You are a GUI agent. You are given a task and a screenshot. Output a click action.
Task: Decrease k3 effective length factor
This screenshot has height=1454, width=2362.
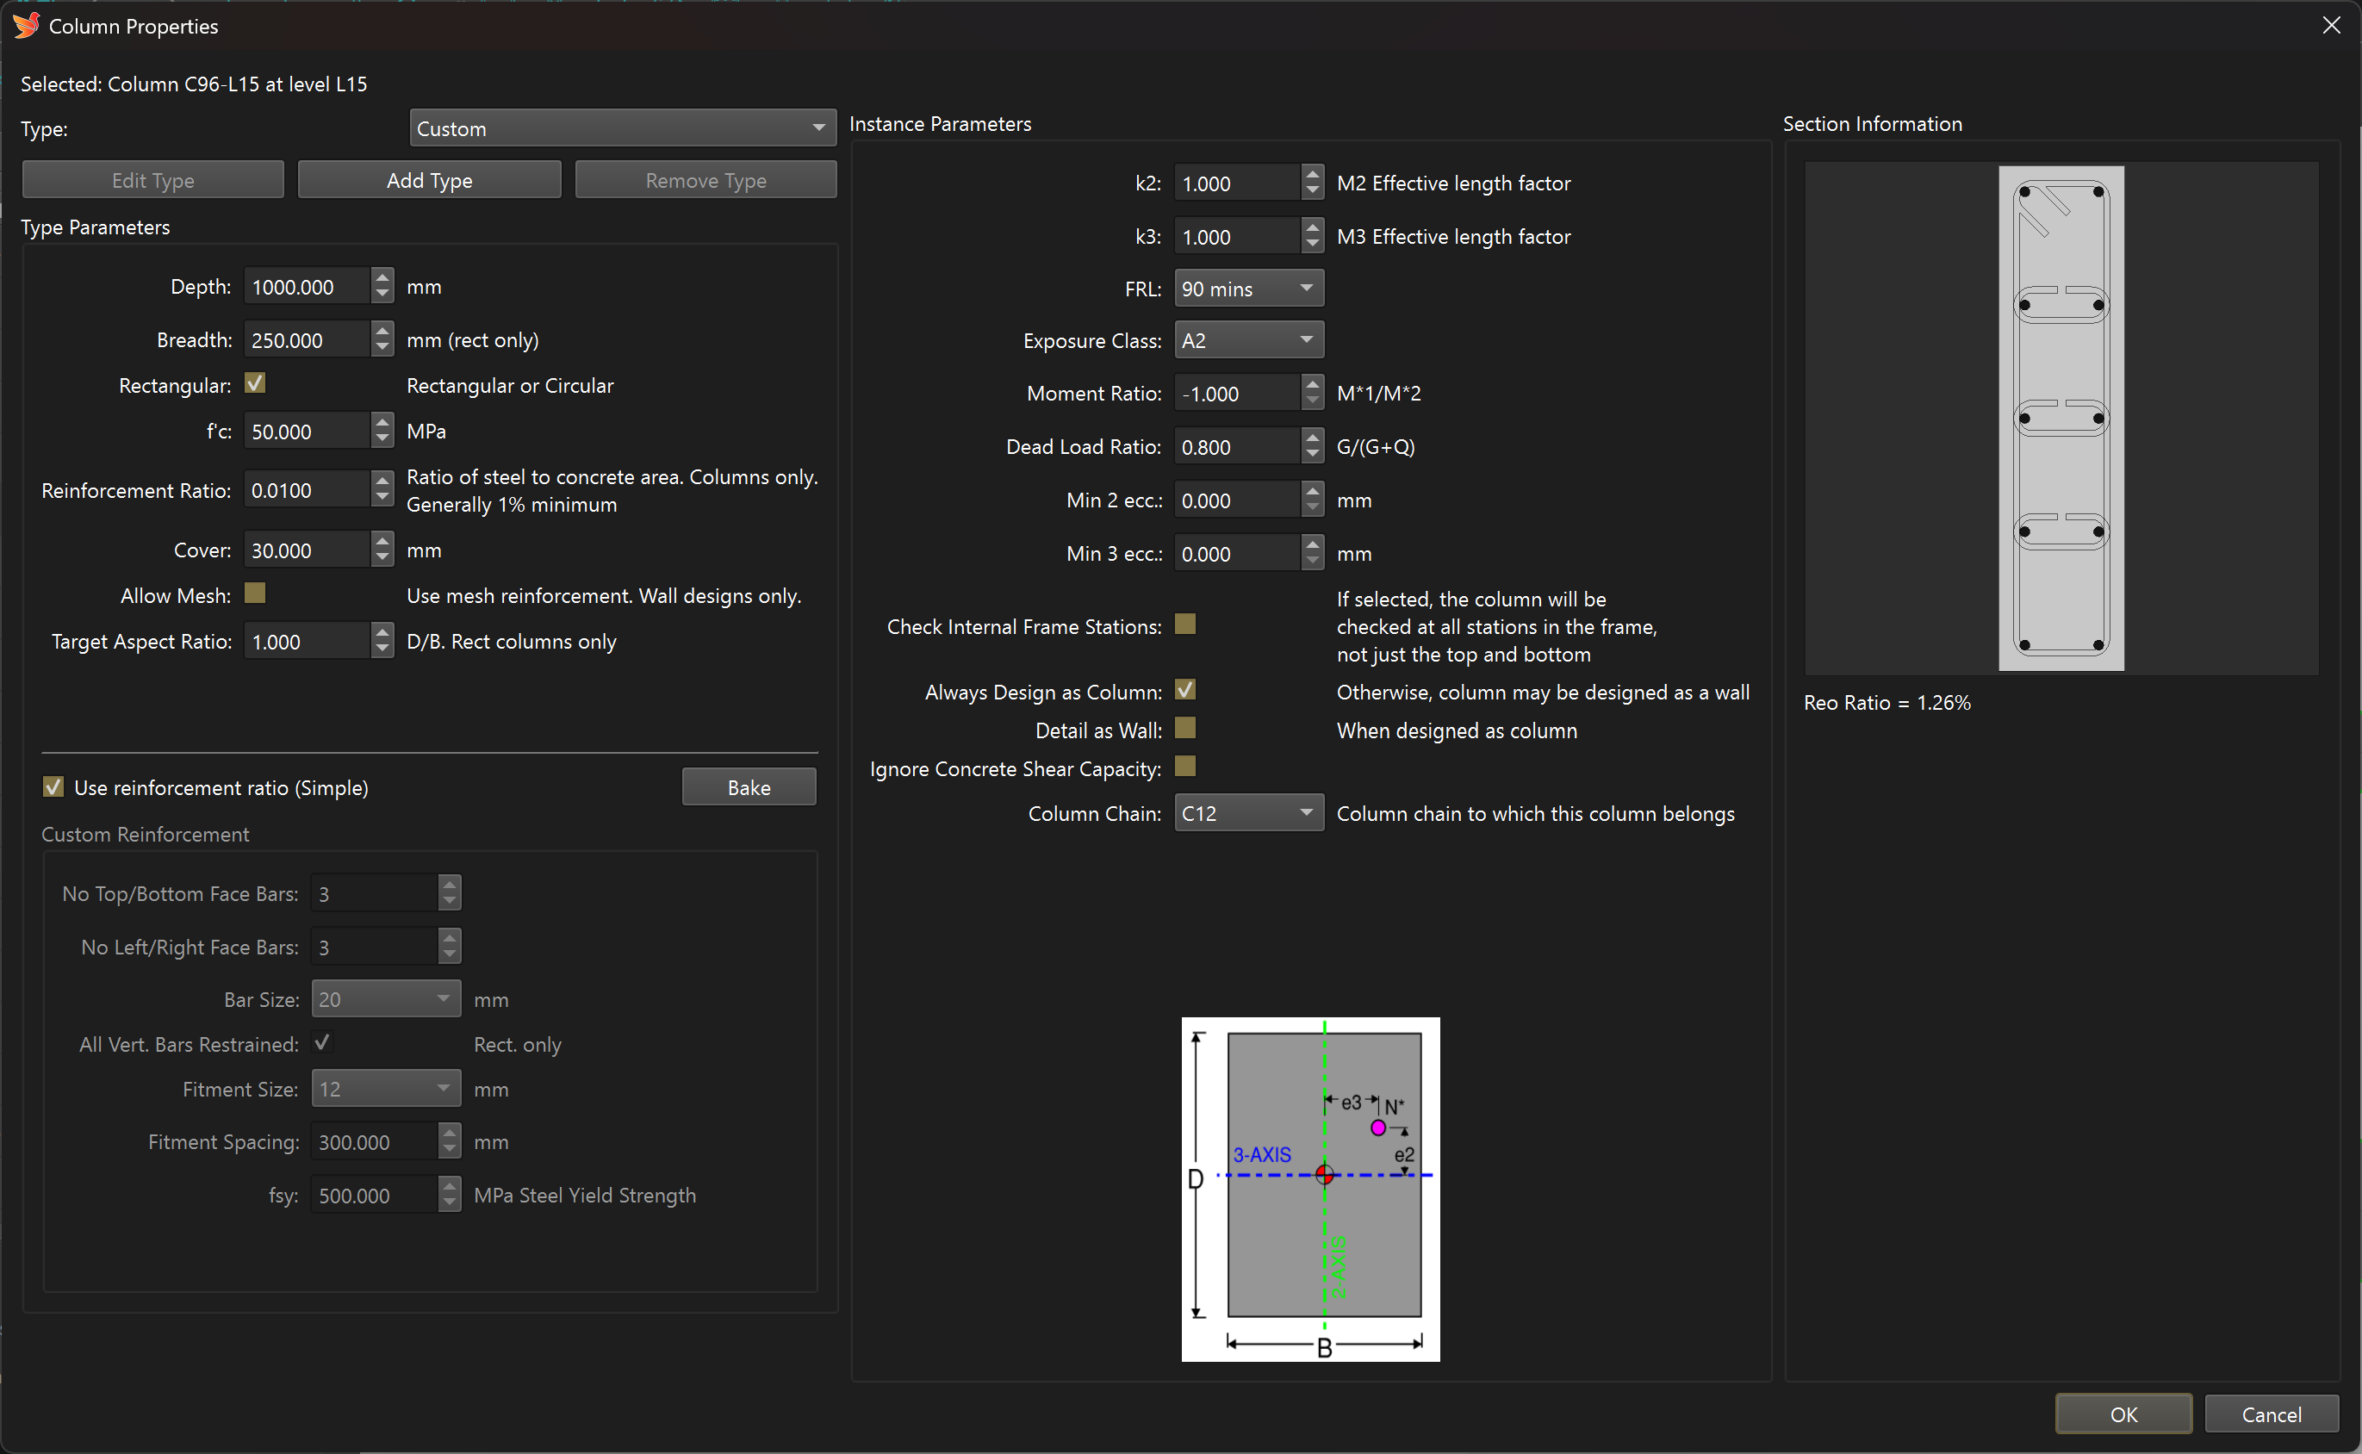tap(1313, 245)
